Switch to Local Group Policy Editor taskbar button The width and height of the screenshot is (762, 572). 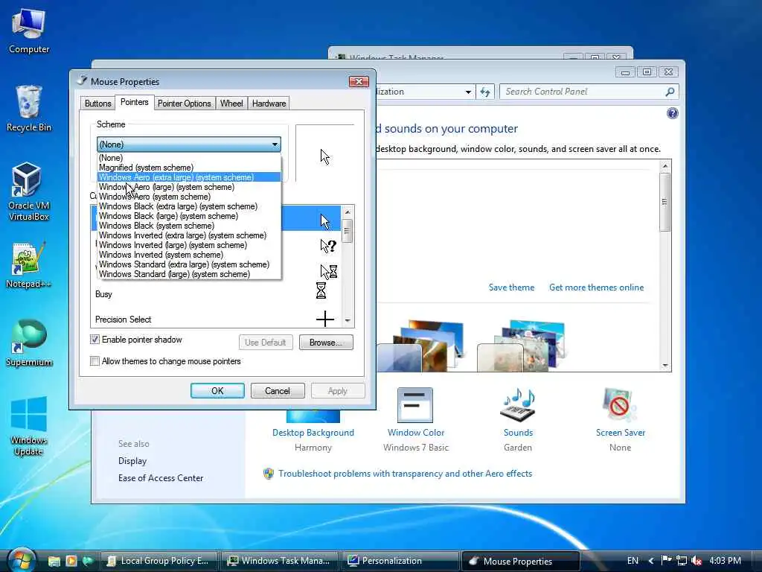coord(159,561)
